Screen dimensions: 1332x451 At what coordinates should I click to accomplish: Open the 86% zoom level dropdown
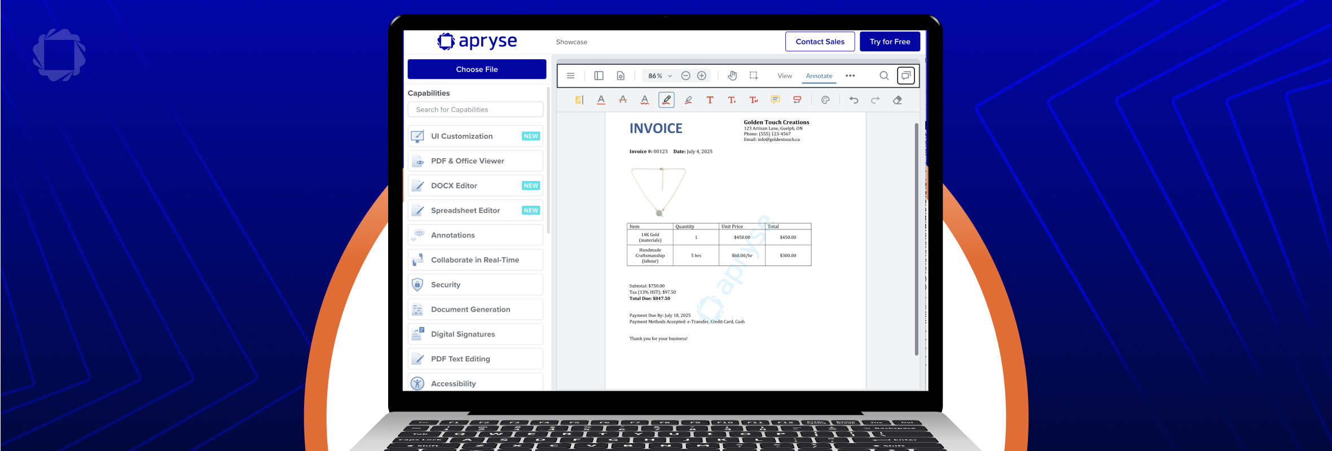point(659,76)
